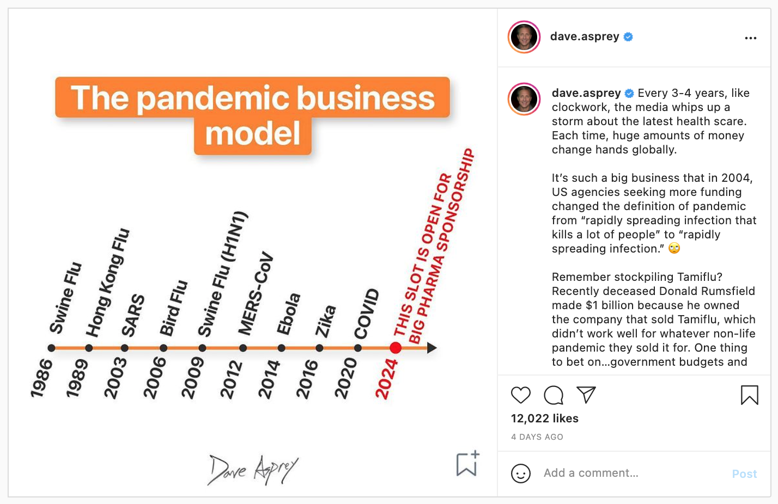The height and width of the screenshot is (504, 778).
Task: Click the verified badge next to dave.asprey
Action: pyautogui.click(x=628, y=36)
